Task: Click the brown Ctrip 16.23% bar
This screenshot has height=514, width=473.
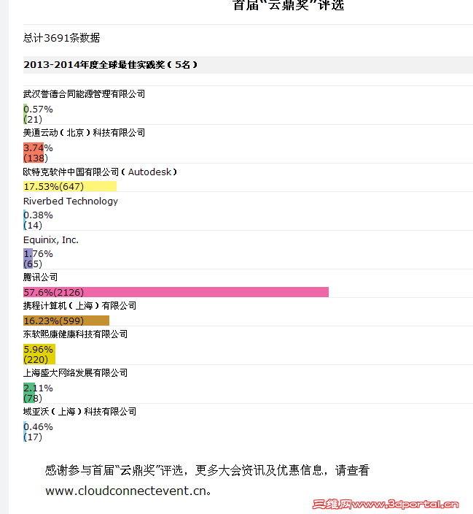Action: (66, 321)
